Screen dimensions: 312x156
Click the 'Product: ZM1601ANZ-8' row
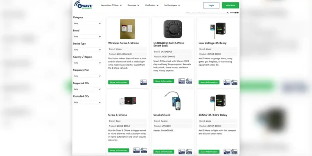pyautogui.click(x=128, y=54)
